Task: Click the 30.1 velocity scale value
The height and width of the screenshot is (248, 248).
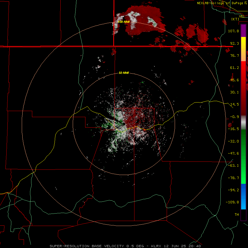Action: tap(234, 92)
